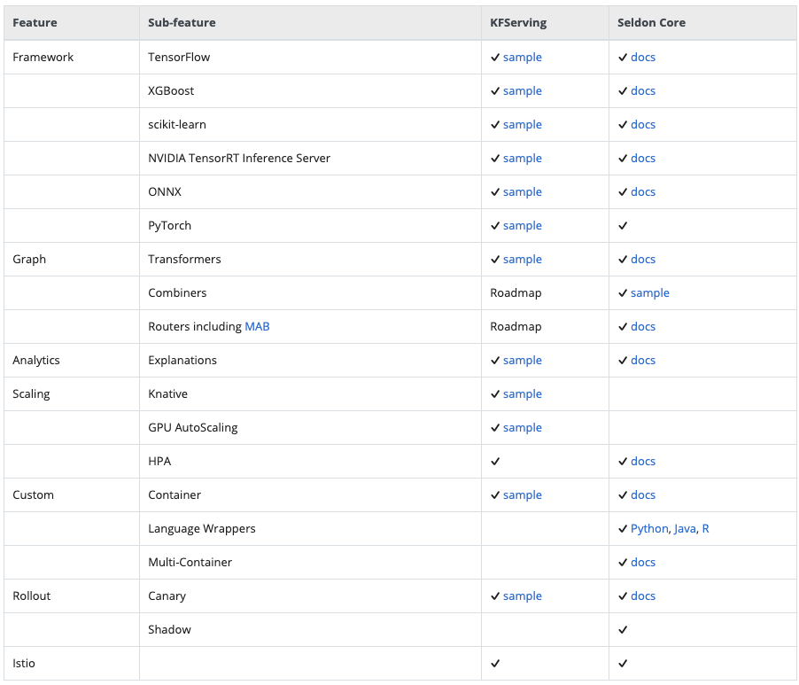
Task: Follow the MAB link in Routers row
Action: (258, 326)
